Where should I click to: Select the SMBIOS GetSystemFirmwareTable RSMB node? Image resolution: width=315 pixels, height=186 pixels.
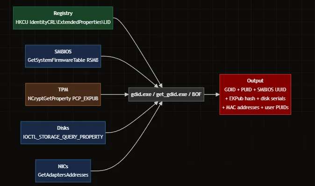[x=63, y=56]
